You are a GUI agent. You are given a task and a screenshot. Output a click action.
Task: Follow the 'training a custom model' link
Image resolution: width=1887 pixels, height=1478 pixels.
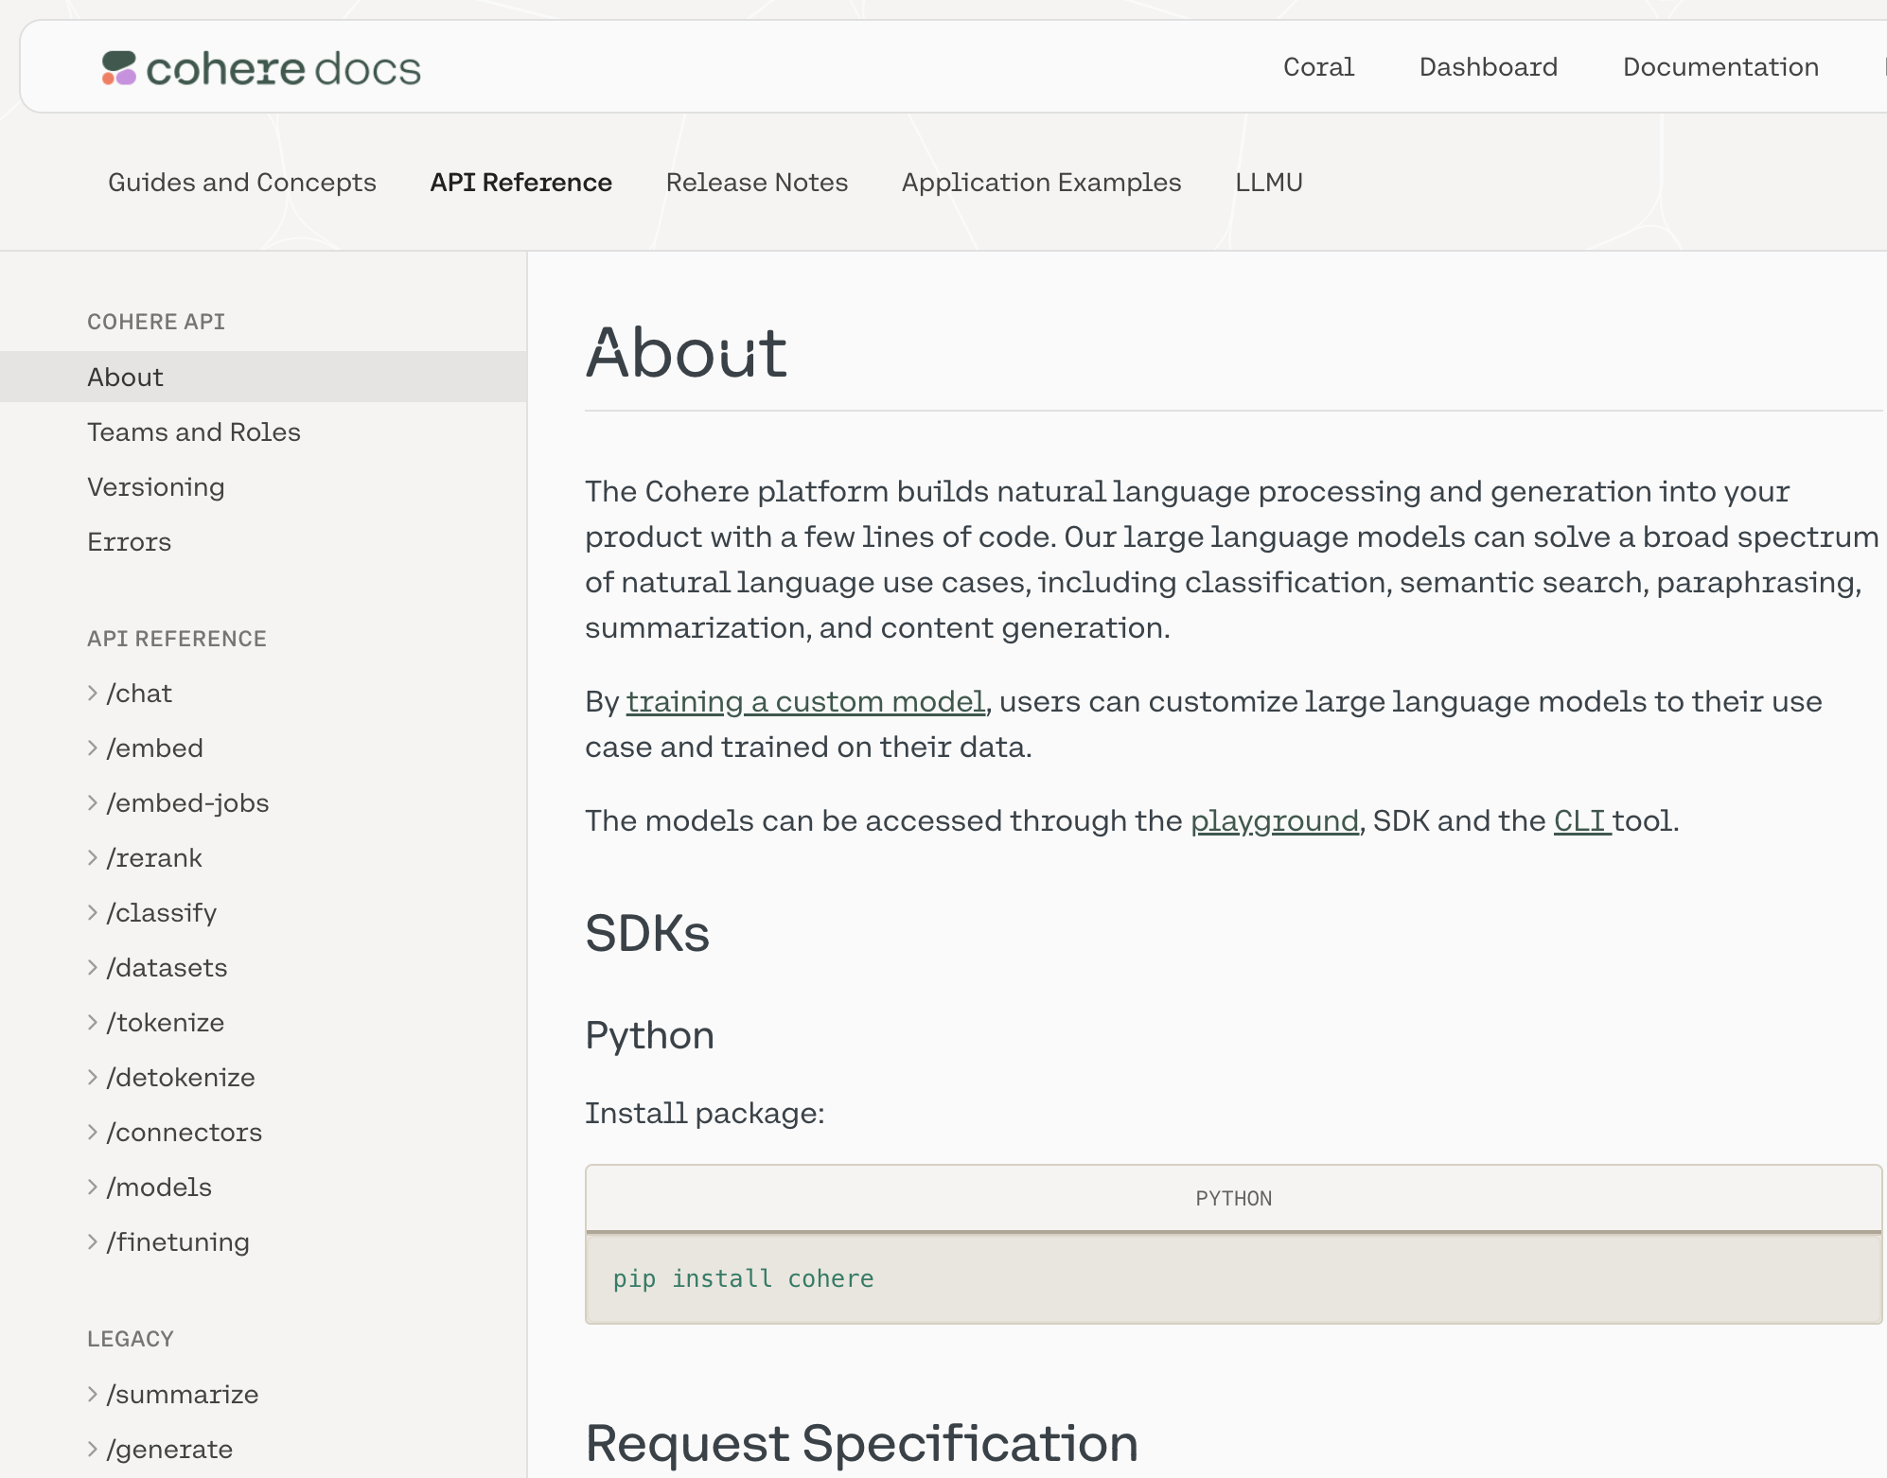805,702
